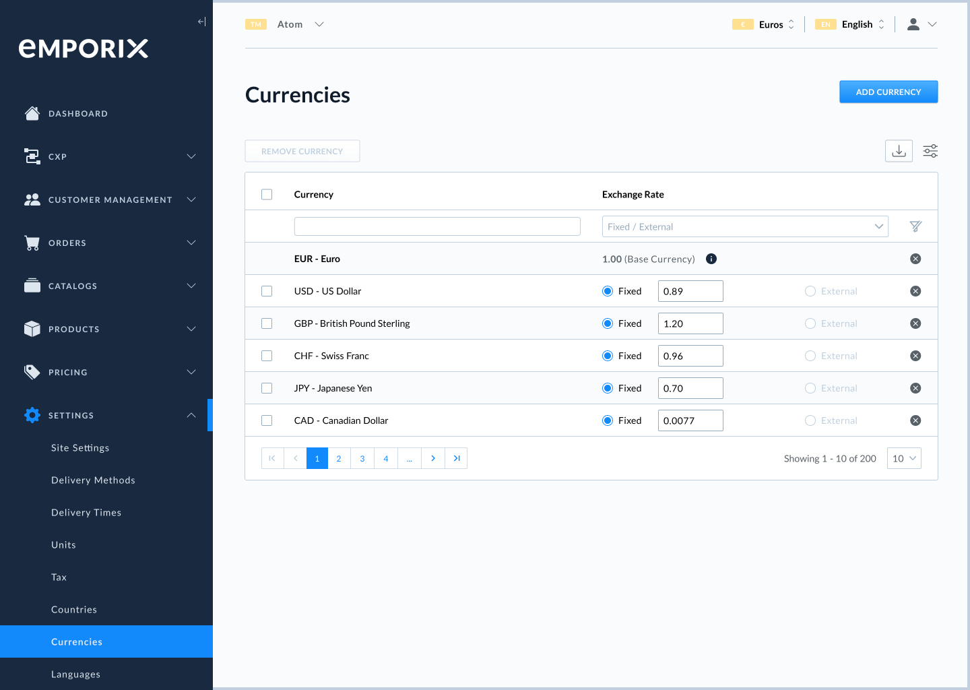Screen dimensions: 970x690
Task: Click the Orders shopping cart icon
Action: coord(32,243)
